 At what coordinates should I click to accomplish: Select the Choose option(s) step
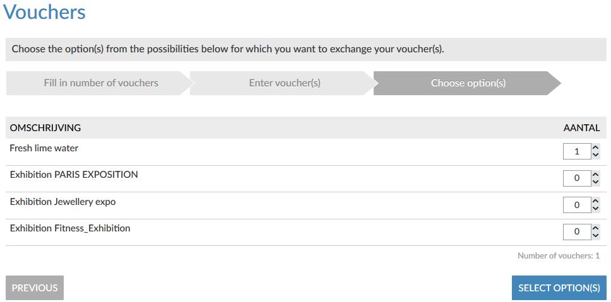click(468, 83)
